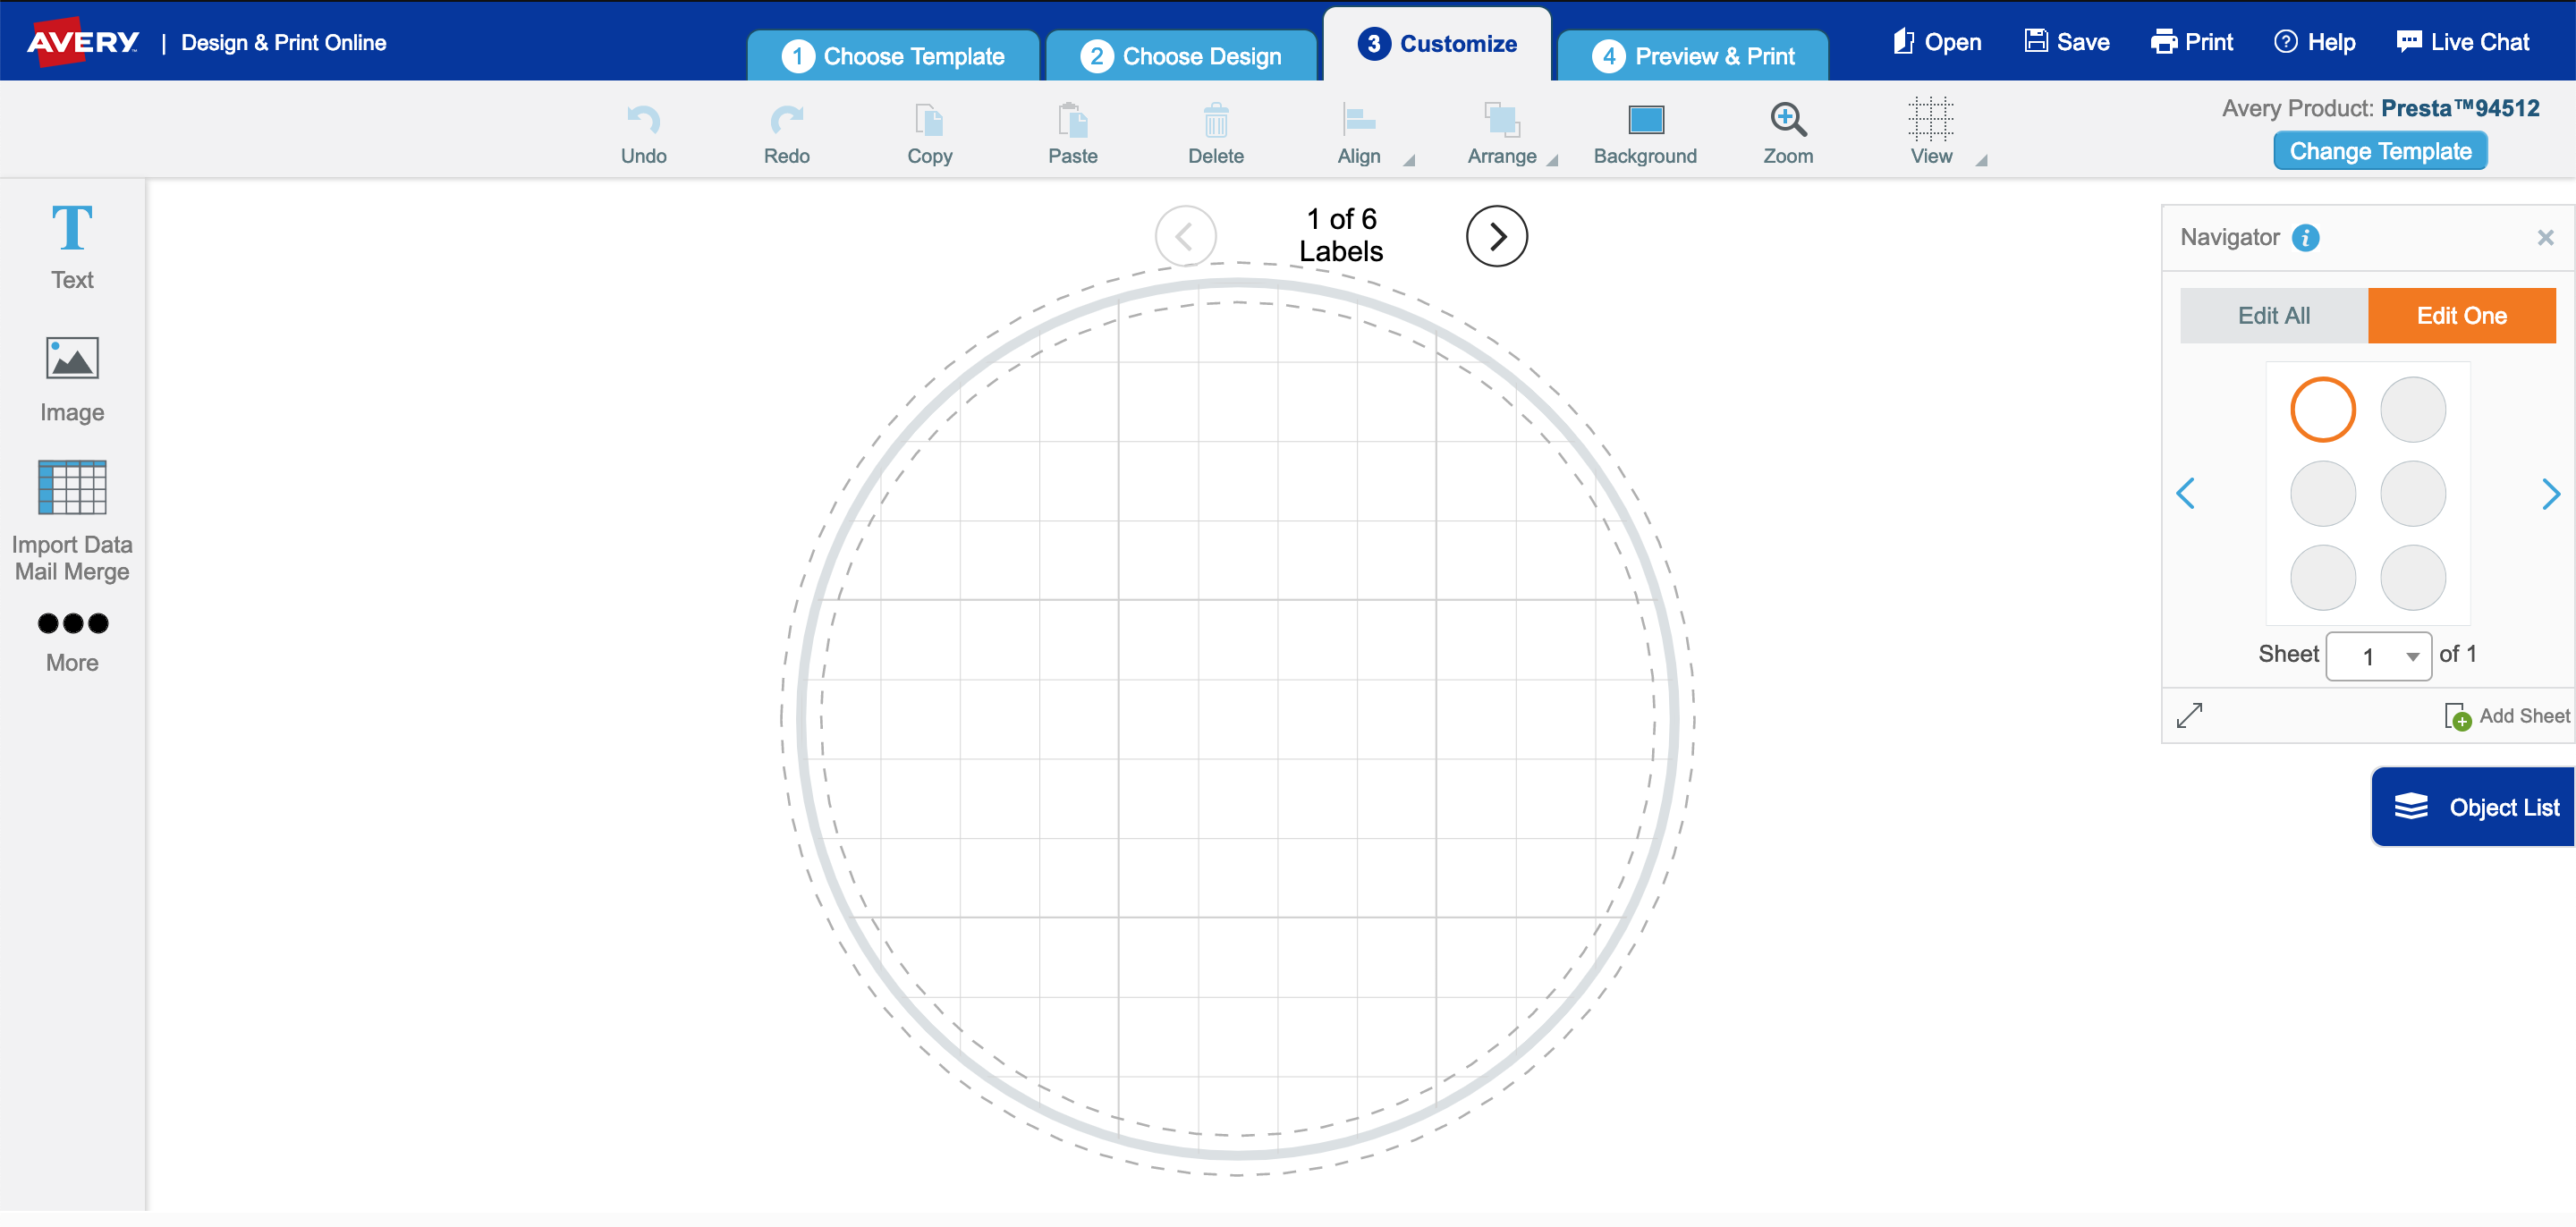
Task: Open Import Data Mail Merge
Action: point(72,520)
